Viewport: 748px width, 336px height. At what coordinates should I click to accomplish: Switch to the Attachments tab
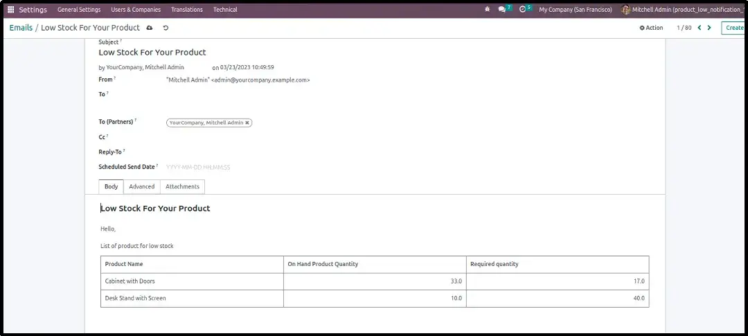pos(182,186)
